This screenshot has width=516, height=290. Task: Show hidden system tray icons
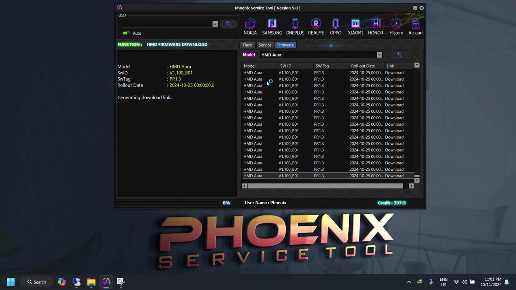point(409,282)
